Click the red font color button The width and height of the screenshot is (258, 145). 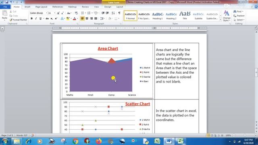74,19
